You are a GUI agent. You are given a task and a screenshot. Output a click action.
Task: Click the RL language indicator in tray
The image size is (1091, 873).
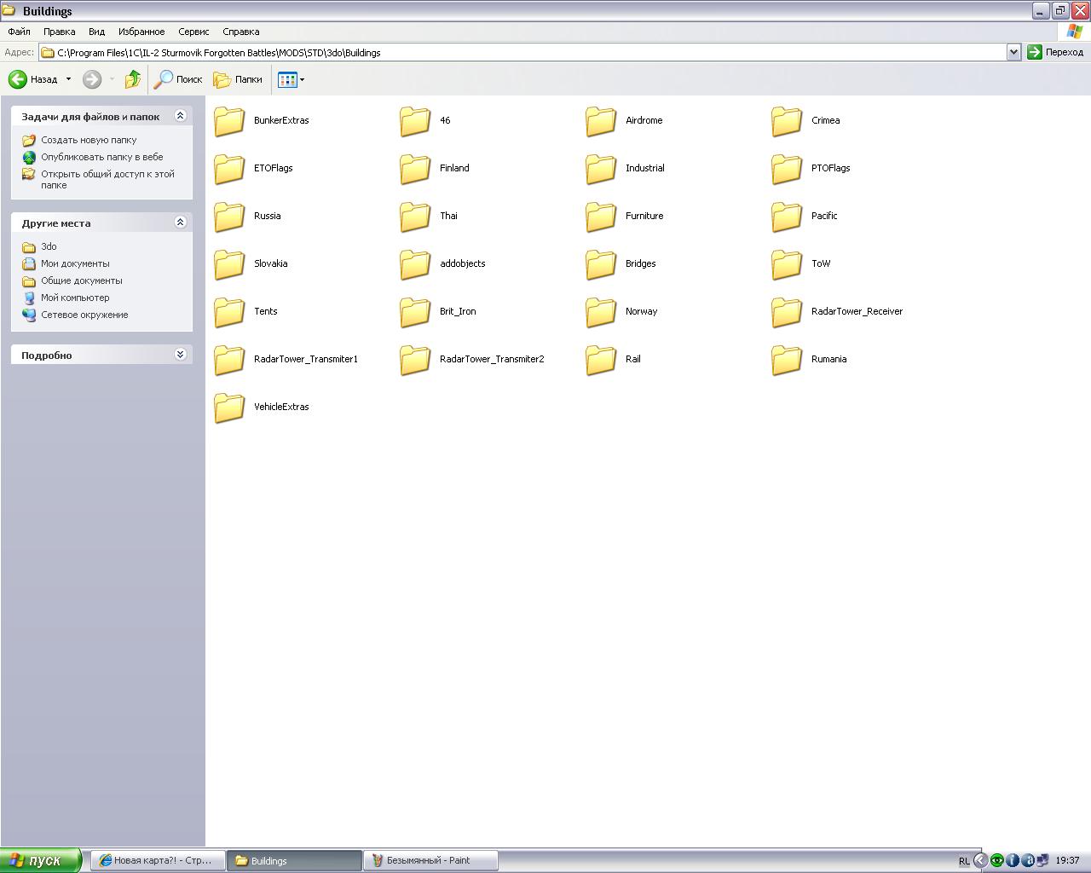[x=964, y=861]
